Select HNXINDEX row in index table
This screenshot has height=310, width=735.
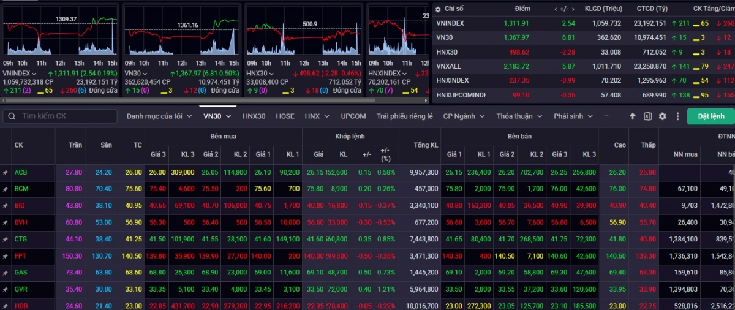point(583,80)
